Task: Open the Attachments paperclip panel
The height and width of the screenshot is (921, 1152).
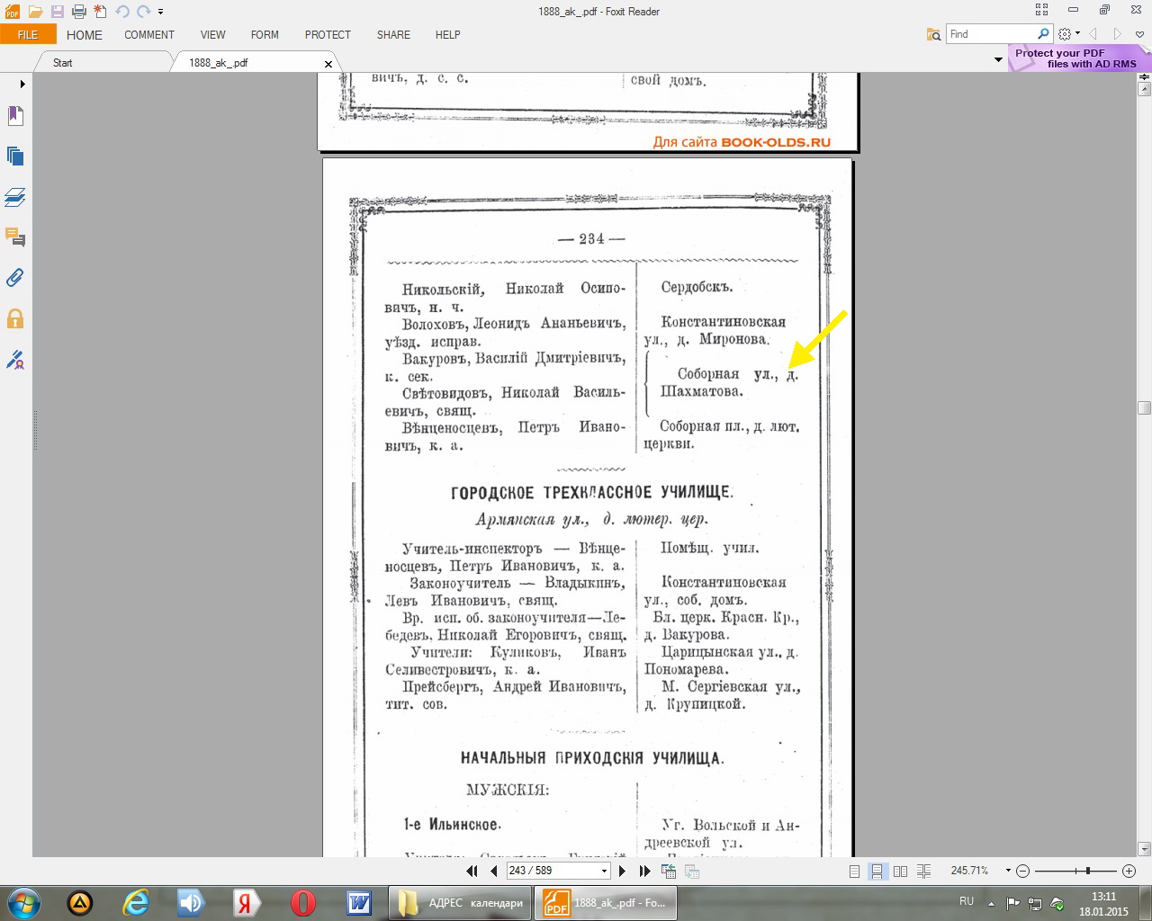Action: pyautogui.click(x=15, y=278)
